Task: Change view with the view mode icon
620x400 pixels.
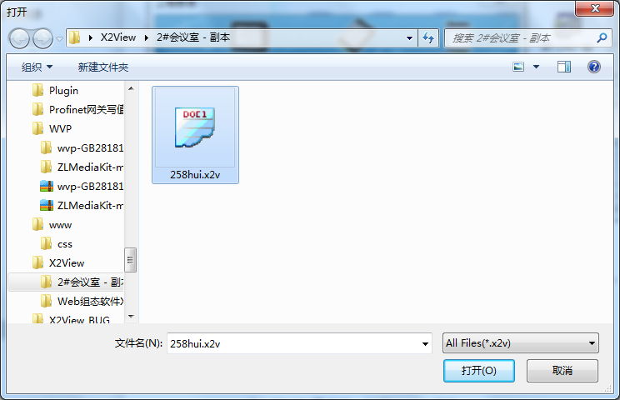Action: click(x=518, y=67)
